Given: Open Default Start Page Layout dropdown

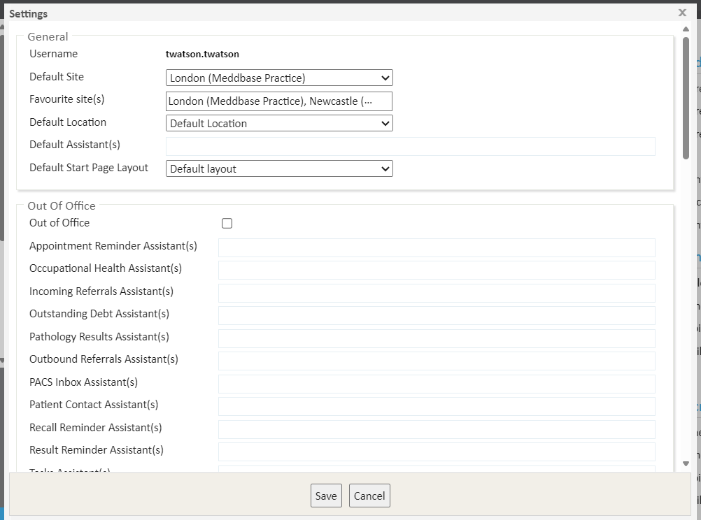Looking at the screenshot, I should pyautogui.click(x=279, y=169).
